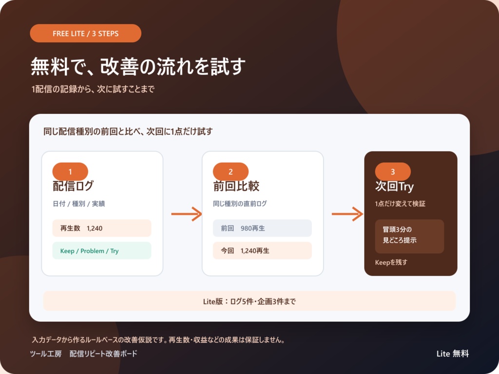The width and height of the screenshot is (499, 374).
Task: Click the 前回 980再生 chip
Action: (262, 228)
